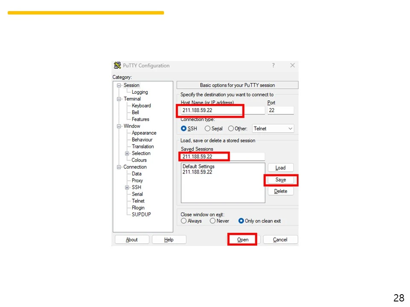Collapse the Terminal tree node
The image size is (410, 307).
119,99
